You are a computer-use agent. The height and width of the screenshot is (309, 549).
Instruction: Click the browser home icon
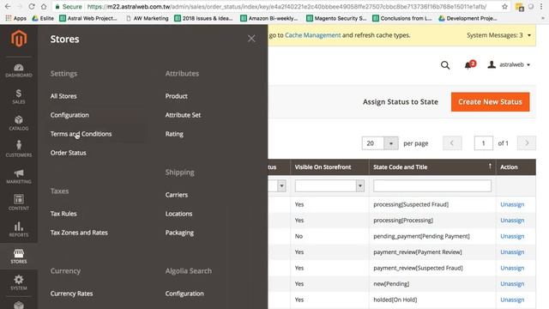(x=44, y=6)
